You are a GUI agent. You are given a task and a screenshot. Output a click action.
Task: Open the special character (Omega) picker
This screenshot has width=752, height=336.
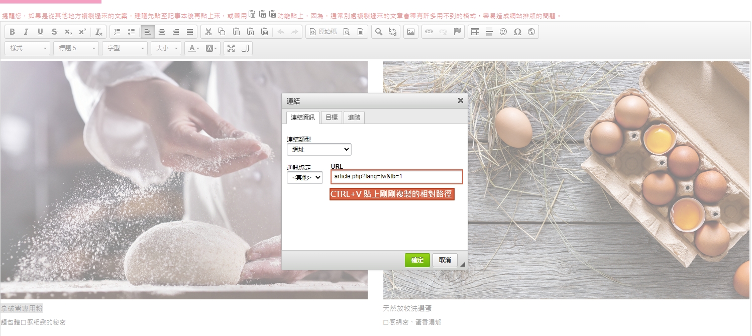[517, 32]
